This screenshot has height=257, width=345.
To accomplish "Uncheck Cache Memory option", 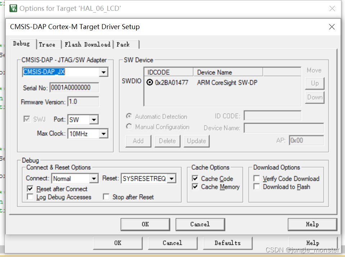I will pos(195,187).
